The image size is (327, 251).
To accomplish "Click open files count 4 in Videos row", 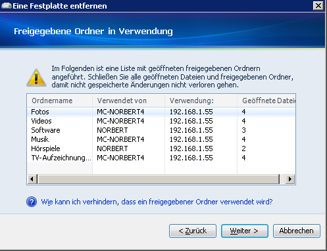I will point(243,121).
